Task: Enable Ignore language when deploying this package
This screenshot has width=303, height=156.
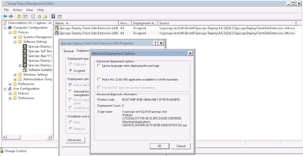Action: click(x=99, y=66)
